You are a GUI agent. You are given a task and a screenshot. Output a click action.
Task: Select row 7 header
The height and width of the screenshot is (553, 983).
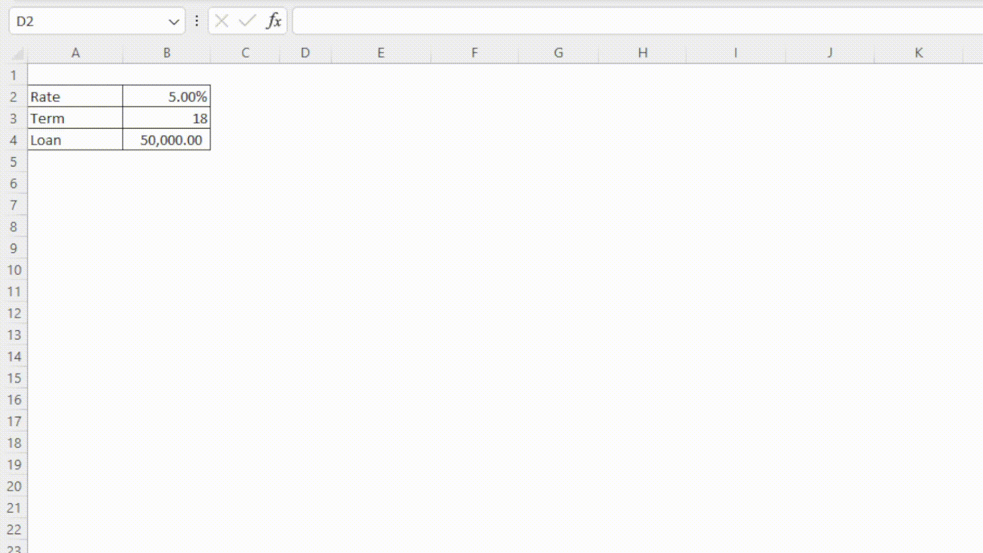click(x=14, y=205)
